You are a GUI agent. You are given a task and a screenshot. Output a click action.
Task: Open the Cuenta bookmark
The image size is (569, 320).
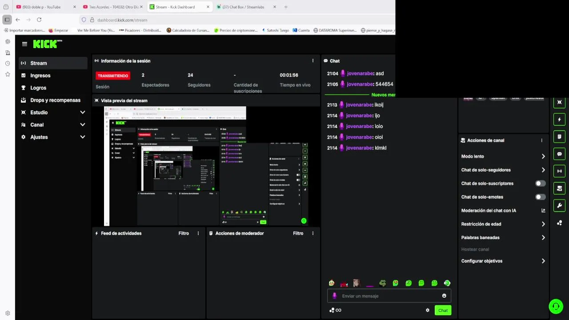(301, 30)
